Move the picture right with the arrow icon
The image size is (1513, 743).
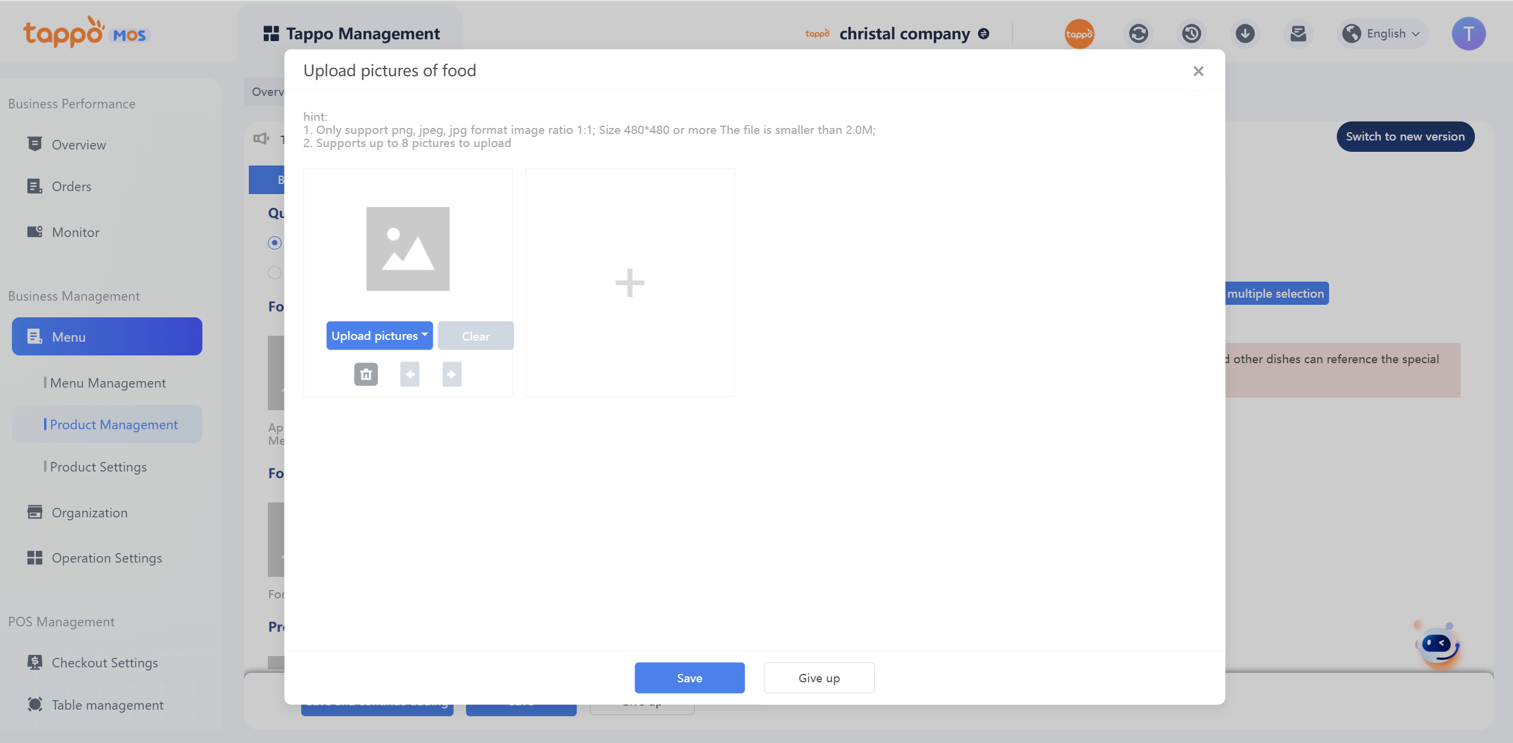coord(452,374)
